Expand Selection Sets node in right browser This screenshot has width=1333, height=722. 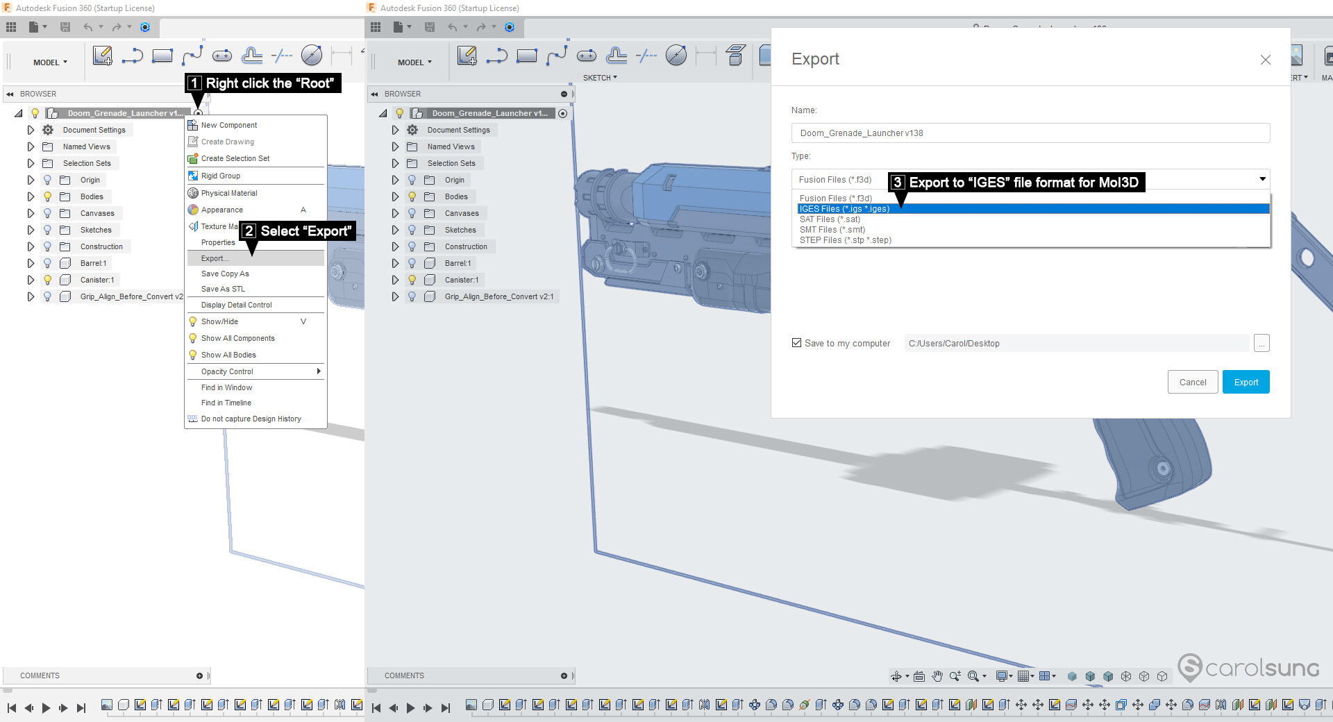tap(395, 163)
